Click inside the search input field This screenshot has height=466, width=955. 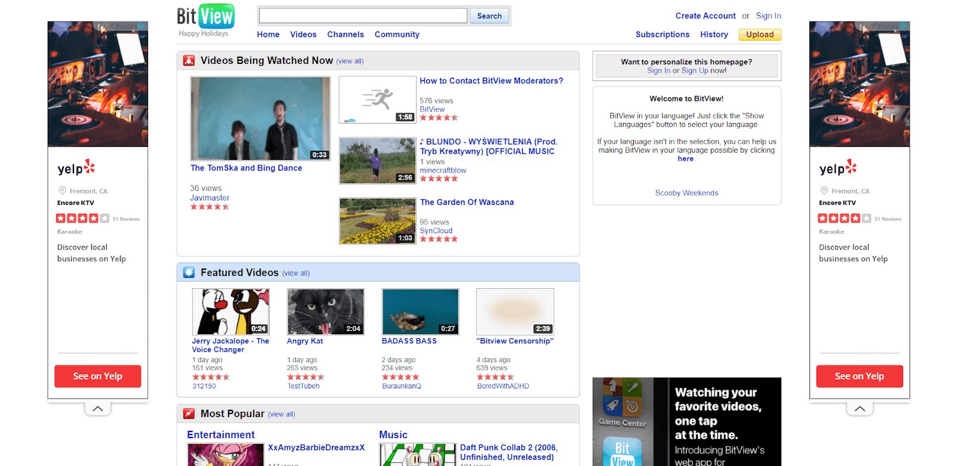click(x=363, y=16)
